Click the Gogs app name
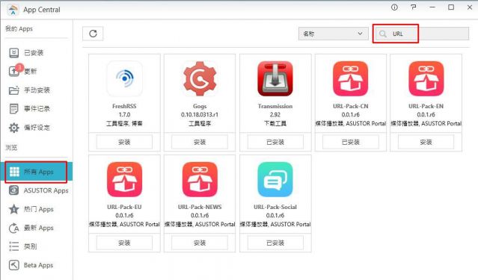Viewport: 478px width, 280px height. [x=200, y=106]
